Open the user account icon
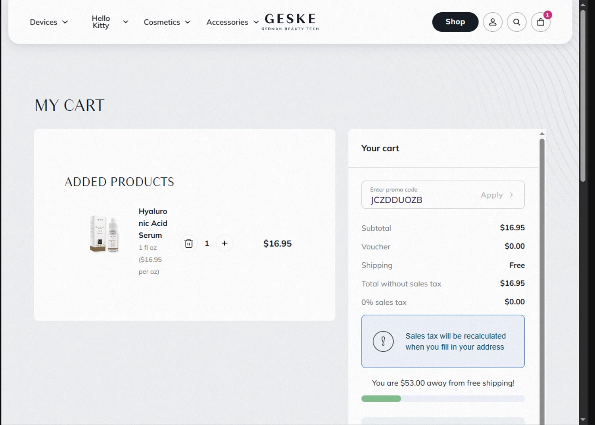This screenshot has height=425, width=595. click(493, 22)
